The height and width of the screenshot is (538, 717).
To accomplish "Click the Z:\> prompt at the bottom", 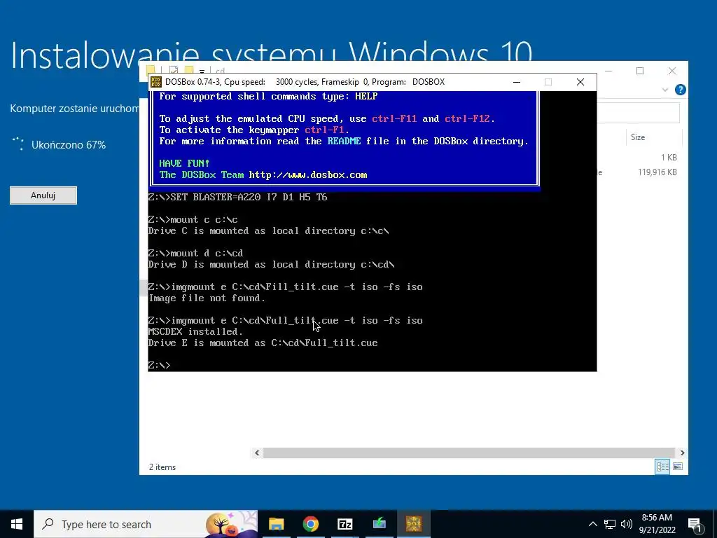I will 159,365.
